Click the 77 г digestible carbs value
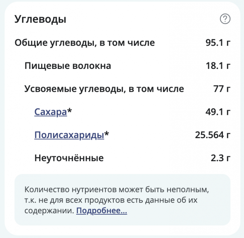This screenshot has height=238, width=244. tap(221, 89)
